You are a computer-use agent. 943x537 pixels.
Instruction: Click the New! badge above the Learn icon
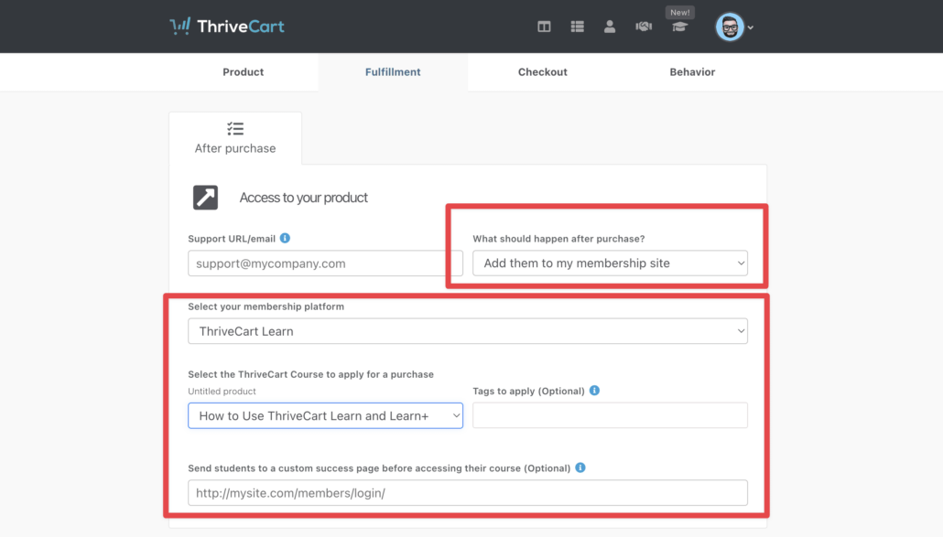(x=680, y=12)
